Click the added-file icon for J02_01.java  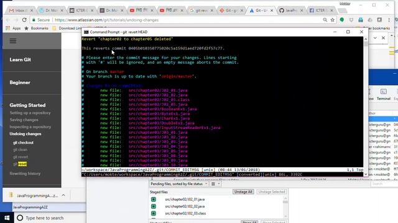[154, 199]
